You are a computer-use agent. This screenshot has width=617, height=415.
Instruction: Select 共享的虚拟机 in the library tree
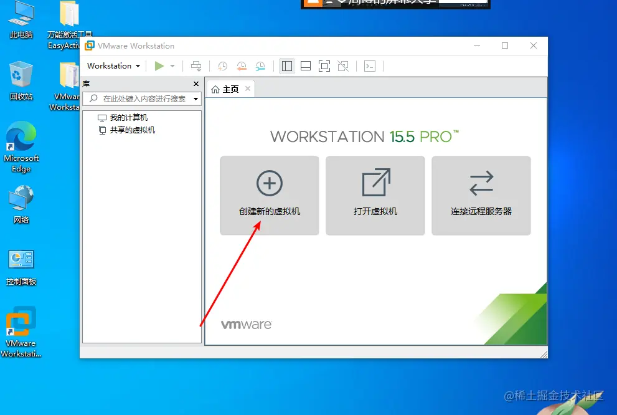click(x=127, y=130)
